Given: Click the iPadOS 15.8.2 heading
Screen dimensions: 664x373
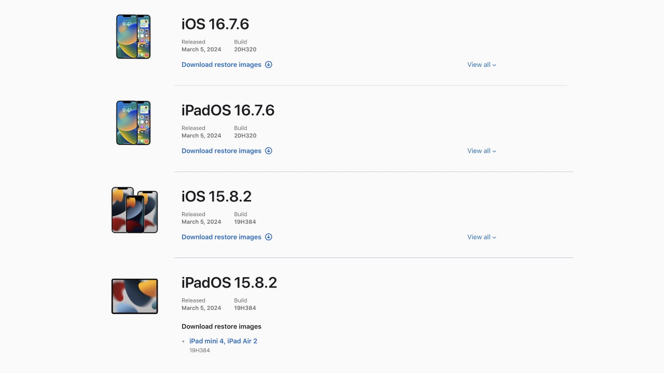Looking at the screenshot, I should [229, 282].
